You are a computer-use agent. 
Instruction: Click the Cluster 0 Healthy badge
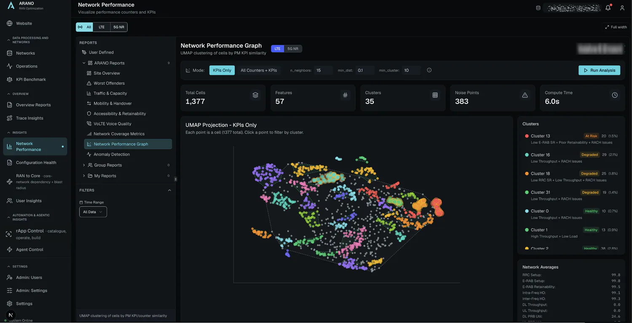pyautogui.click(x=591, y=211)
